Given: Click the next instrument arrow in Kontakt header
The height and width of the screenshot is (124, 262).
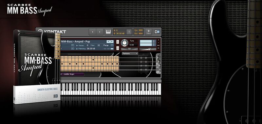Looking at the screenshot, I should pyautogui.click(x=100, y=32).
